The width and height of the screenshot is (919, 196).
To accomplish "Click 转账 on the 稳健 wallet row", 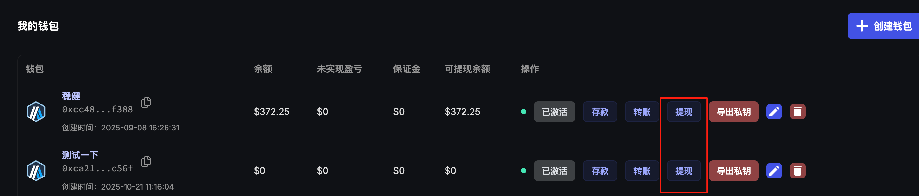I will point(641,112).
